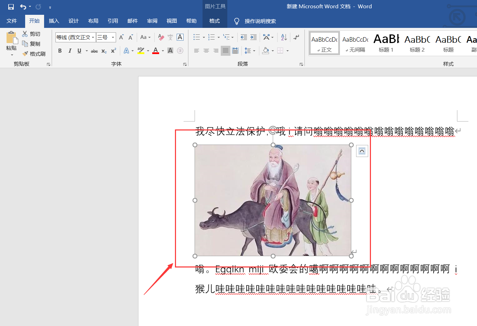This screenshot has width=477, height=326.
Task: Toggle character shading A icon
Action: click(170, 51)
